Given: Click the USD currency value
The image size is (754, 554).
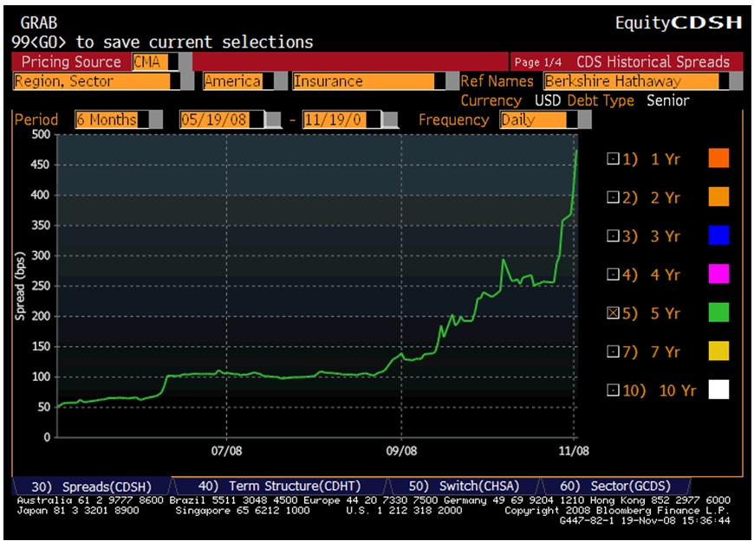Looking at the screenshot, I should click(548, 100).
